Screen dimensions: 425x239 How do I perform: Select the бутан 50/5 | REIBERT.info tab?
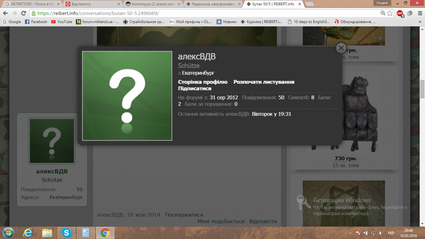273,4
